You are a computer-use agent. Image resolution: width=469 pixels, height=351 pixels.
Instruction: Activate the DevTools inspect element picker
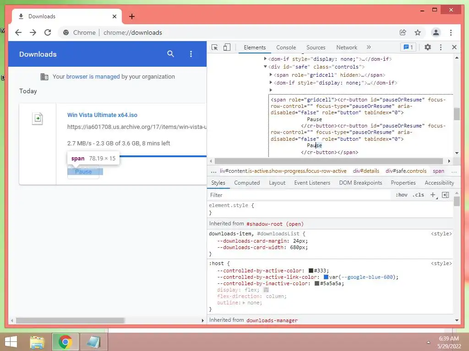pos(214,47)
